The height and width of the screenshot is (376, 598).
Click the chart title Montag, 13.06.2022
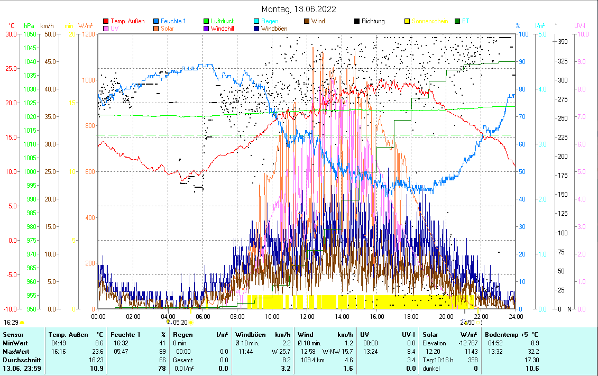click(x=299, y=9)
